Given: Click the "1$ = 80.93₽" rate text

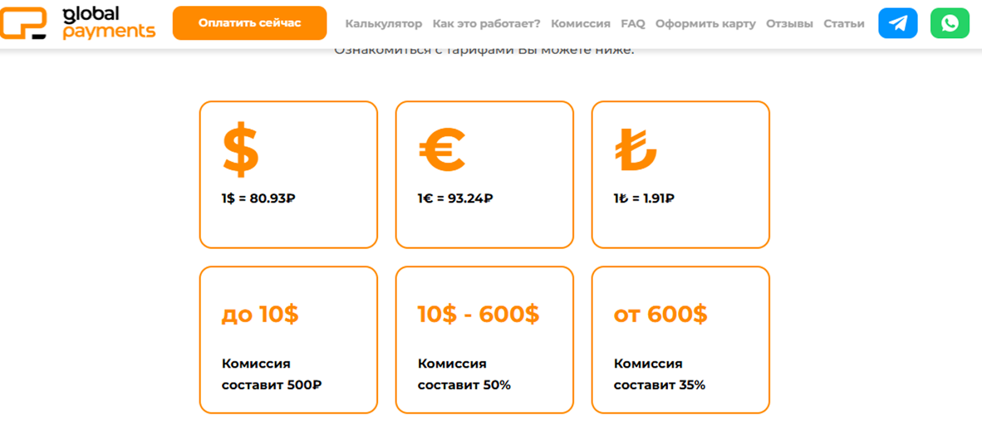Looking at the screenshot, I should coord(258,198).
